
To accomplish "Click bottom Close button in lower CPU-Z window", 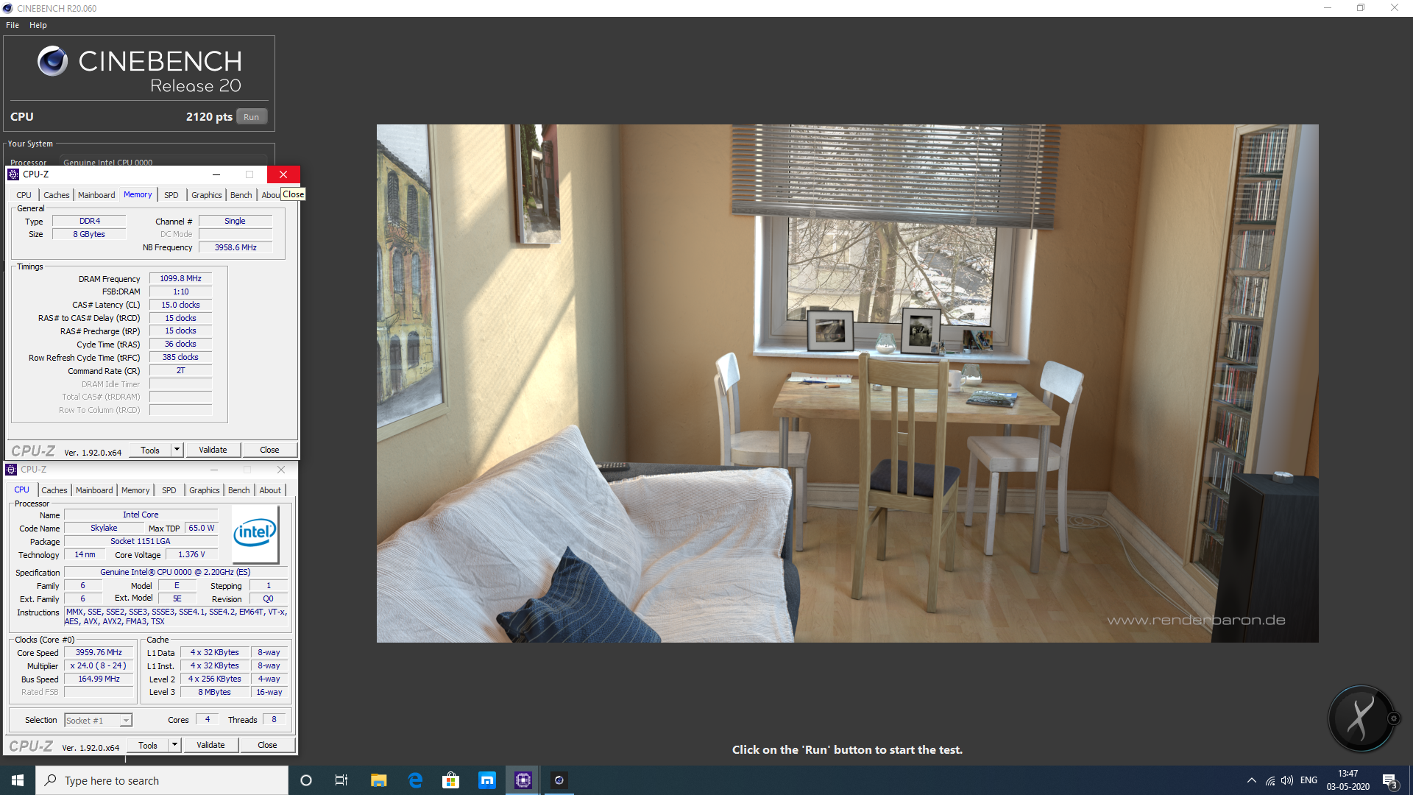I will [267, 745].
